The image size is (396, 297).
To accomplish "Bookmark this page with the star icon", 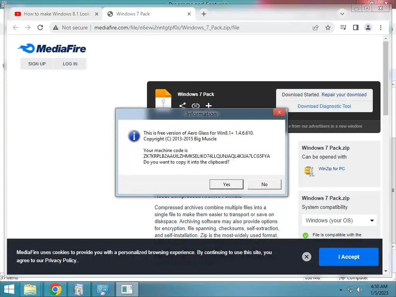I will [328, 27].
